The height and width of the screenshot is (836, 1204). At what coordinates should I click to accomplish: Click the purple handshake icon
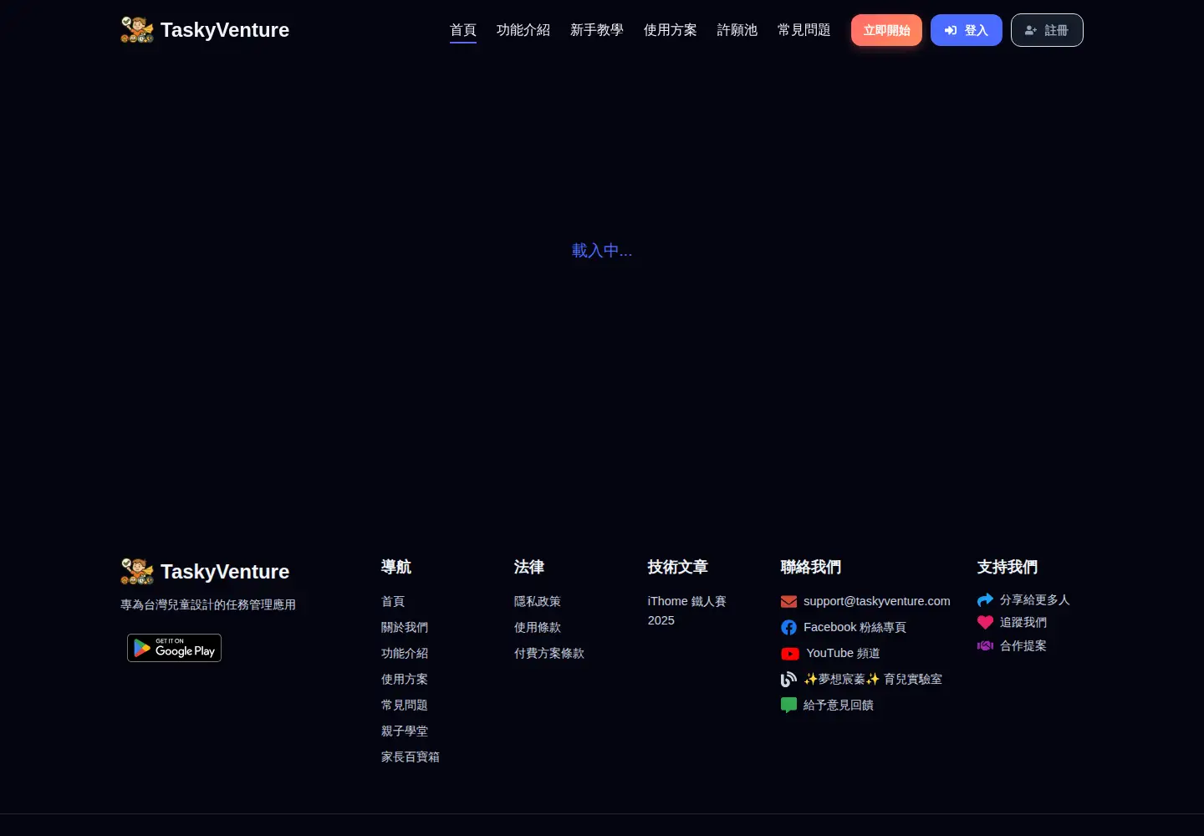coord(985,646)
